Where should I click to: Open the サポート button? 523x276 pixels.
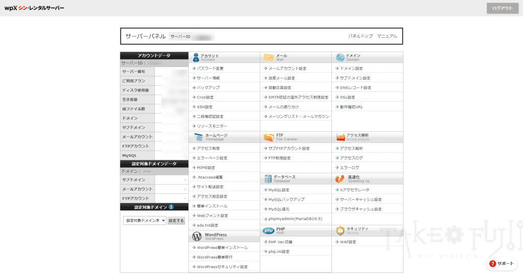[502, 264]
